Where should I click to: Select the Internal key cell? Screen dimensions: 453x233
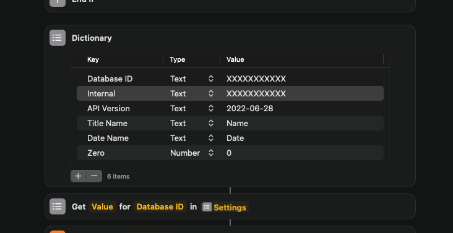tap(101, 93)
